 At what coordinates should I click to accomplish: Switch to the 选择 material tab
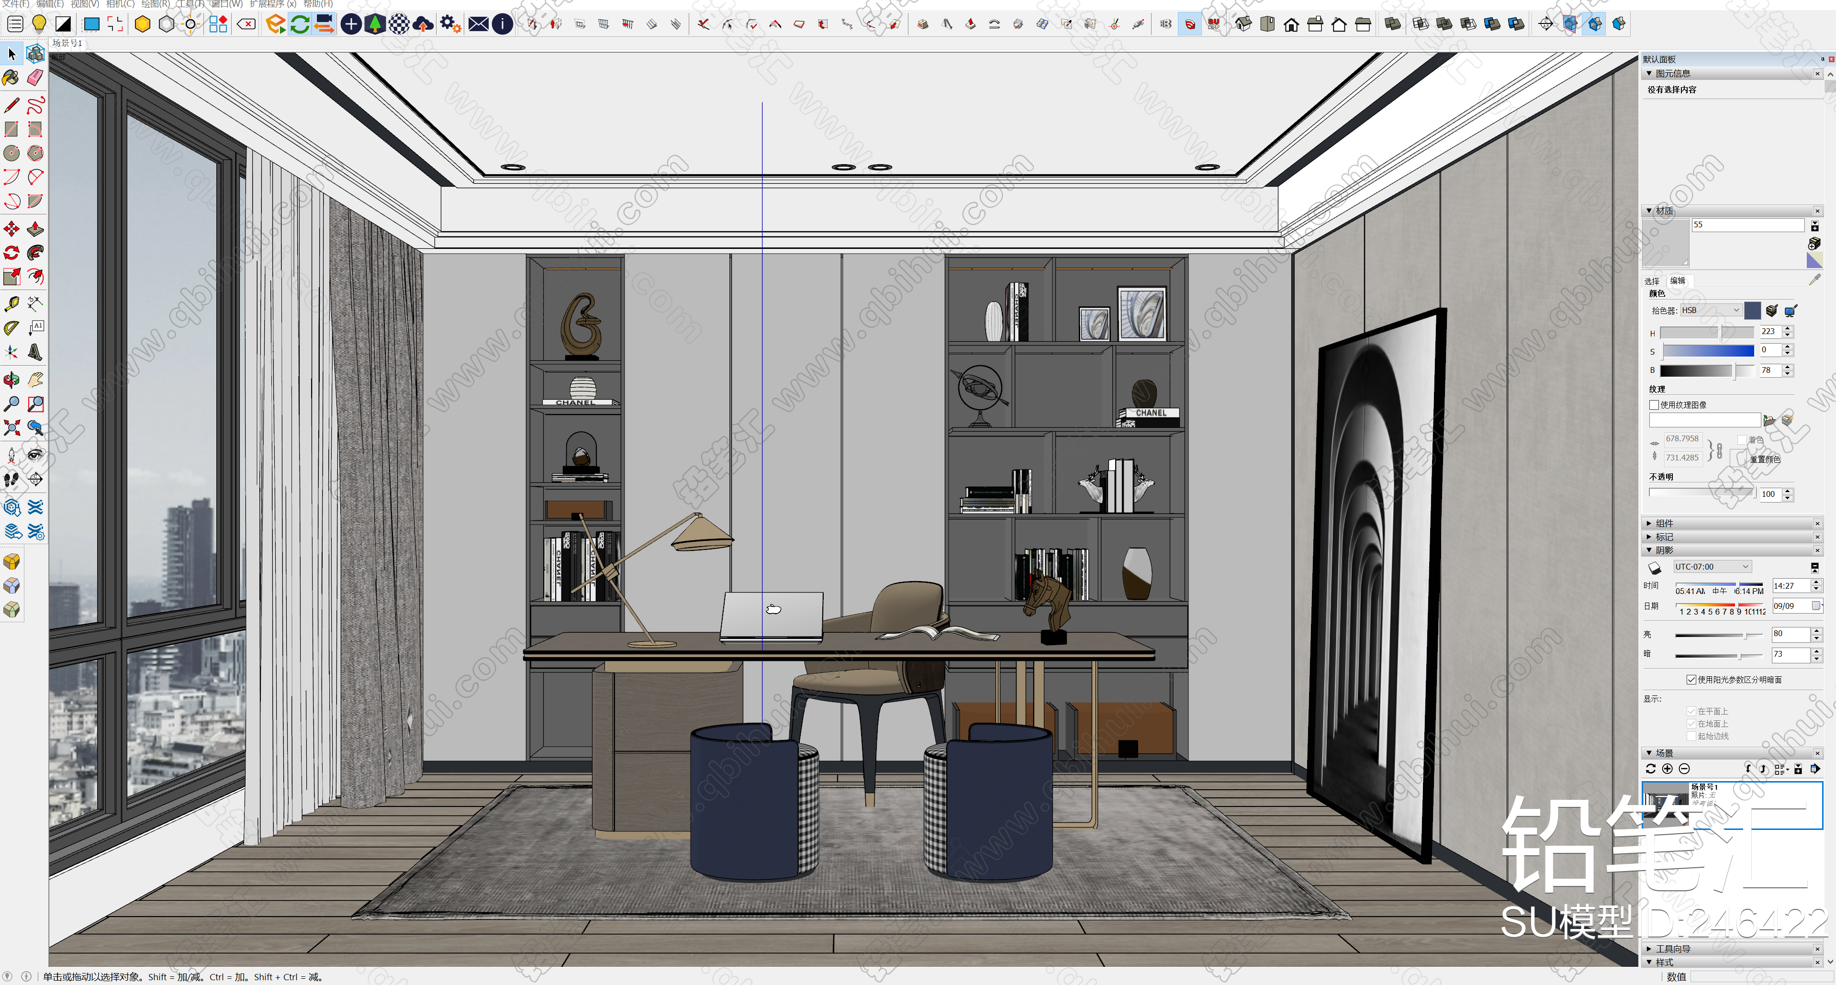(x=1651, y=281)
